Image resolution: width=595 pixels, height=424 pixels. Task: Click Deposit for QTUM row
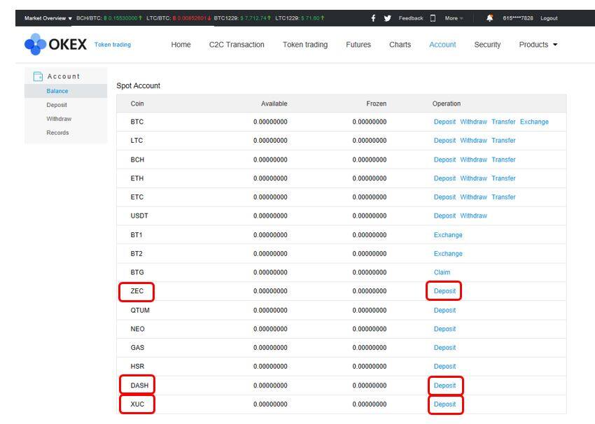coord(444,310)
